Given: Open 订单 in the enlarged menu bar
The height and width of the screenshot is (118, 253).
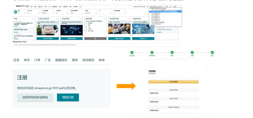Looking at the screenshot, I should coord(37,60).
